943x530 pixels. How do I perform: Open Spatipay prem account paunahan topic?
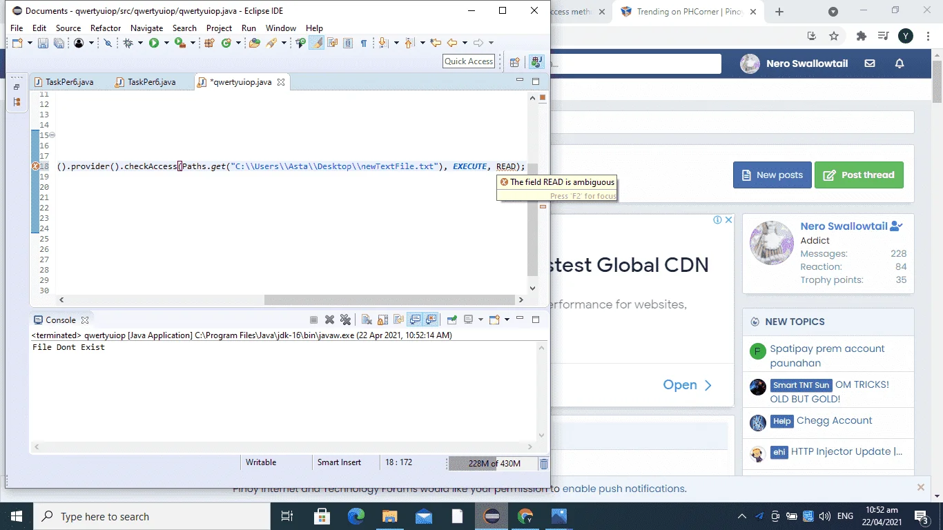point(827,355)
